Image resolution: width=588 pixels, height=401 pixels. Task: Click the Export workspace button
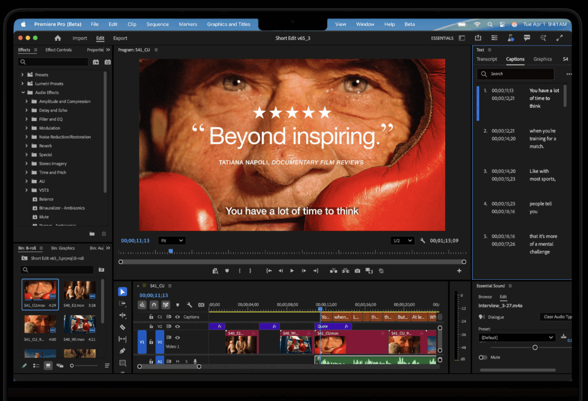click(120, 38)
